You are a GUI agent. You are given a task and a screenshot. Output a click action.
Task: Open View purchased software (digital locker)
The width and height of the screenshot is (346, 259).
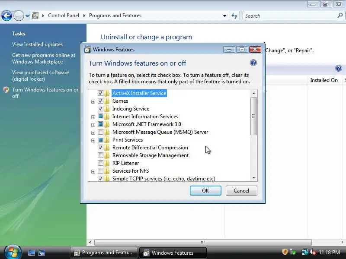click(x=40, y=76)
